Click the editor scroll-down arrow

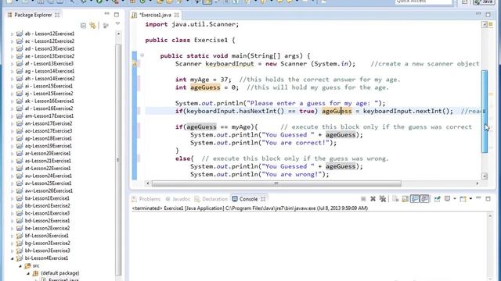click(485, 176)
